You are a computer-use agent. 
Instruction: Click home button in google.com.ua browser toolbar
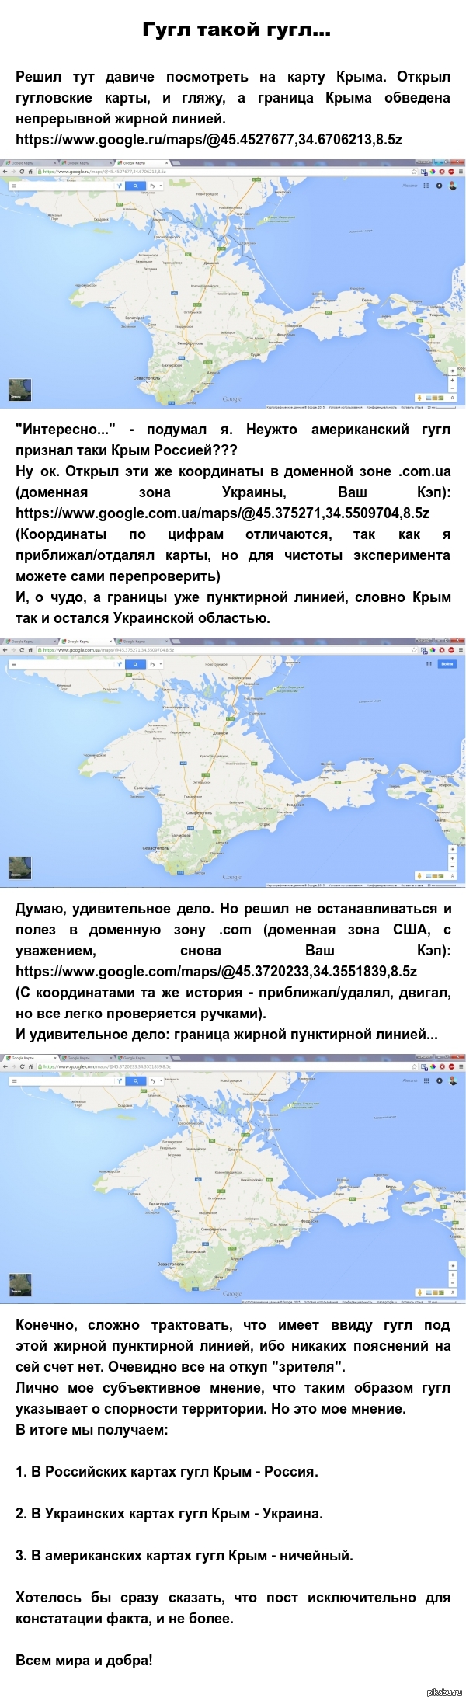pos(31,650)
